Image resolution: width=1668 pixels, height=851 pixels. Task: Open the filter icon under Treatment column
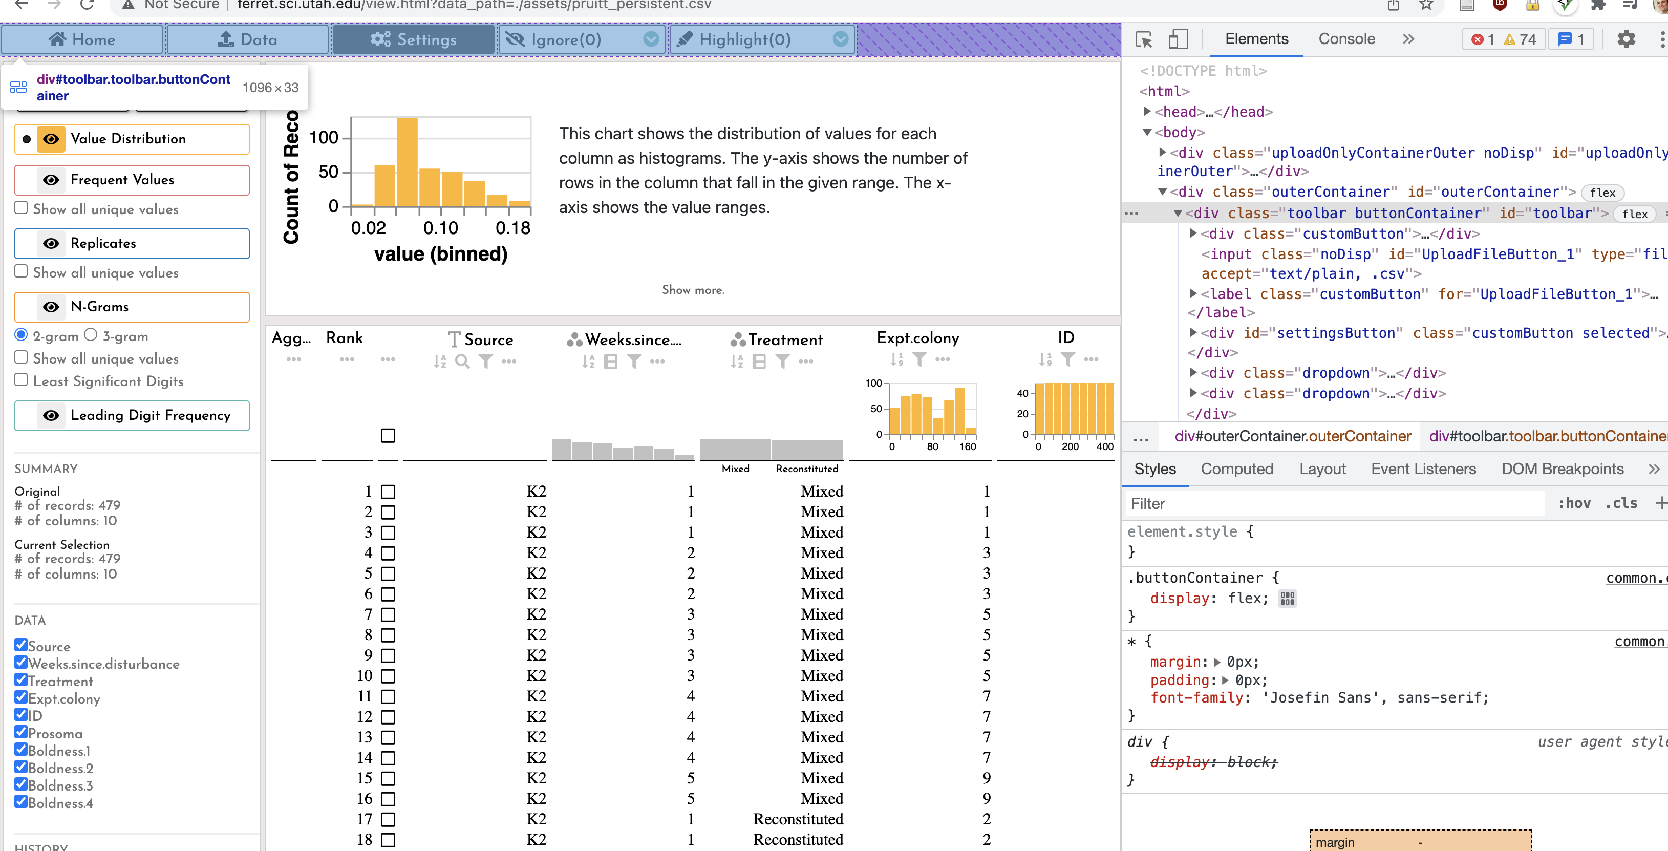point(783,361)
